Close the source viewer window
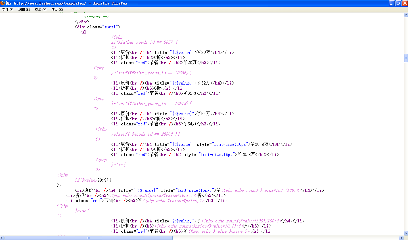This screenshot has height=240, width=408. click(405, 3)
